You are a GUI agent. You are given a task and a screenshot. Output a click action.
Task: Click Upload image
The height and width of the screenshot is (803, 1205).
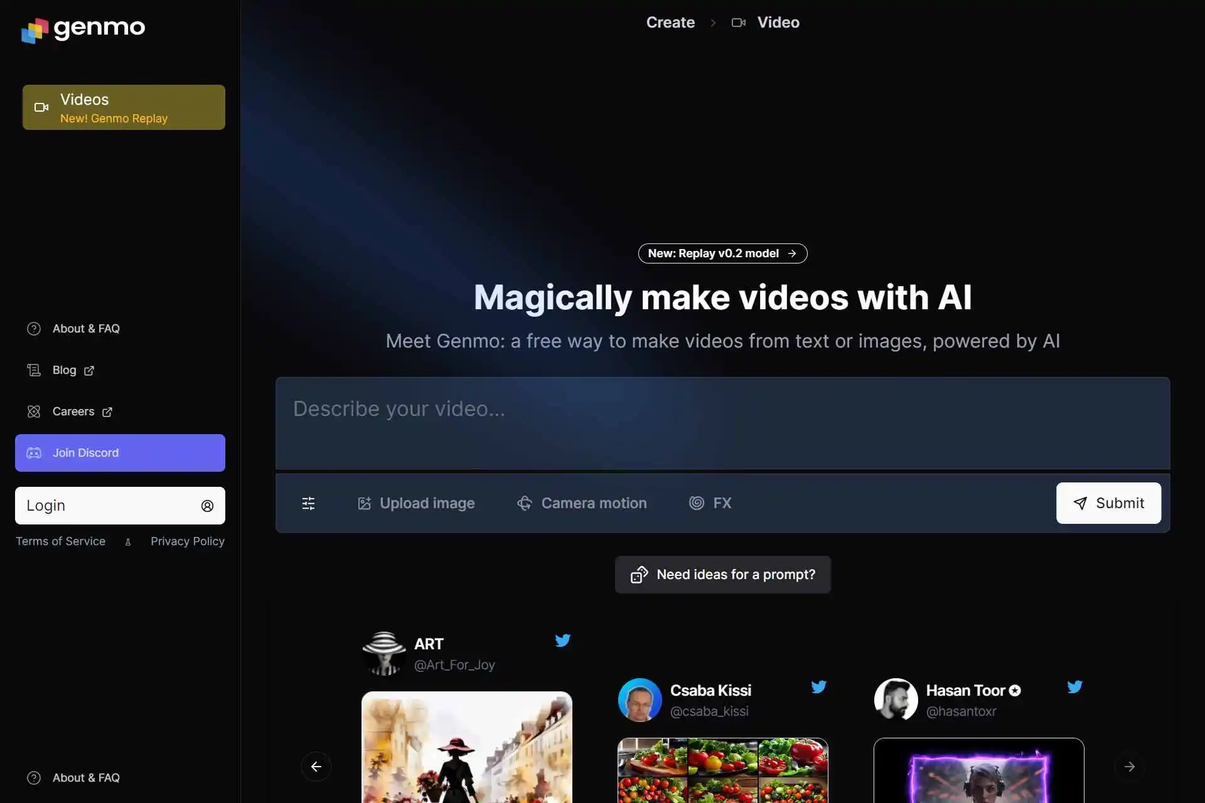(x=415, y=503)
